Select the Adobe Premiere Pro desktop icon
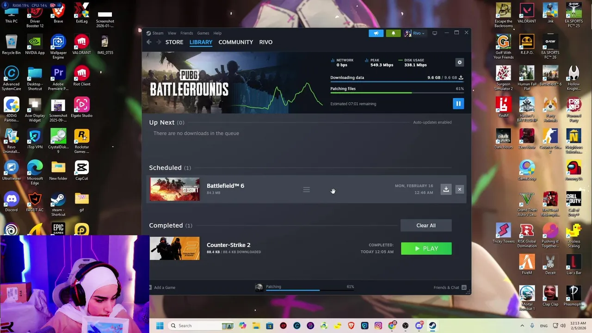This screenshot has height=333, width=592. tap(58, 79)
